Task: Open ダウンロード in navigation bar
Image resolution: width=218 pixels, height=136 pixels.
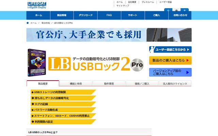Action: tap(85, 15)
